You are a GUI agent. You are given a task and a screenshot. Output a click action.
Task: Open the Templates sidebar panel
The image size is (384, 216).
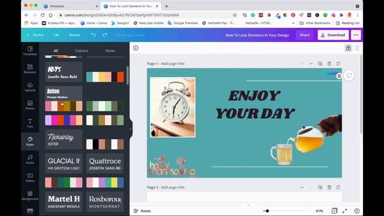click(30, 50)
